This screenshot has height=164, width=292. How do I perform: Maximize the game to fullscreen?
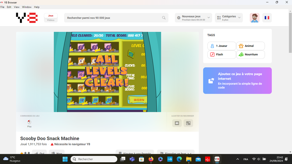click(x=188, y=123)
